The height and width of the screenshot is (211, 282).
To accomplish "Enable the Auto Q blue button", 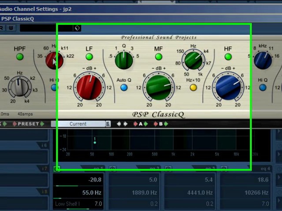I will click(x=124, y=88).
